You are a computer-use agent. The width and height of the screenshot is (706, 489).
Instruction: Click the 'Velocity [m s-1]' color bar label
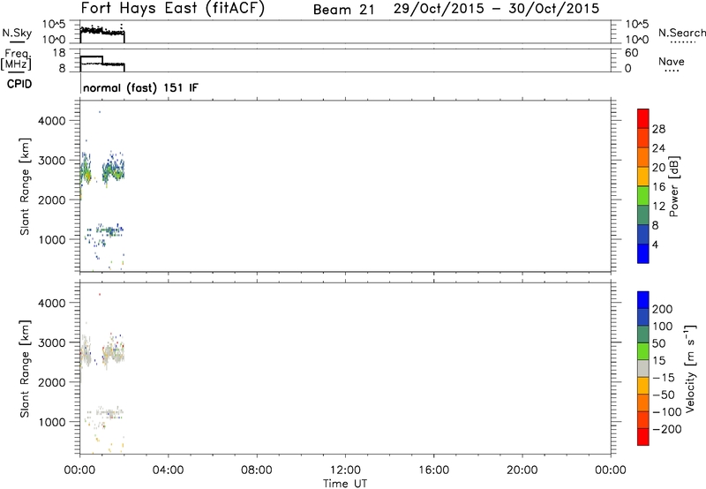pyautogui.click(x=690, y=368)
